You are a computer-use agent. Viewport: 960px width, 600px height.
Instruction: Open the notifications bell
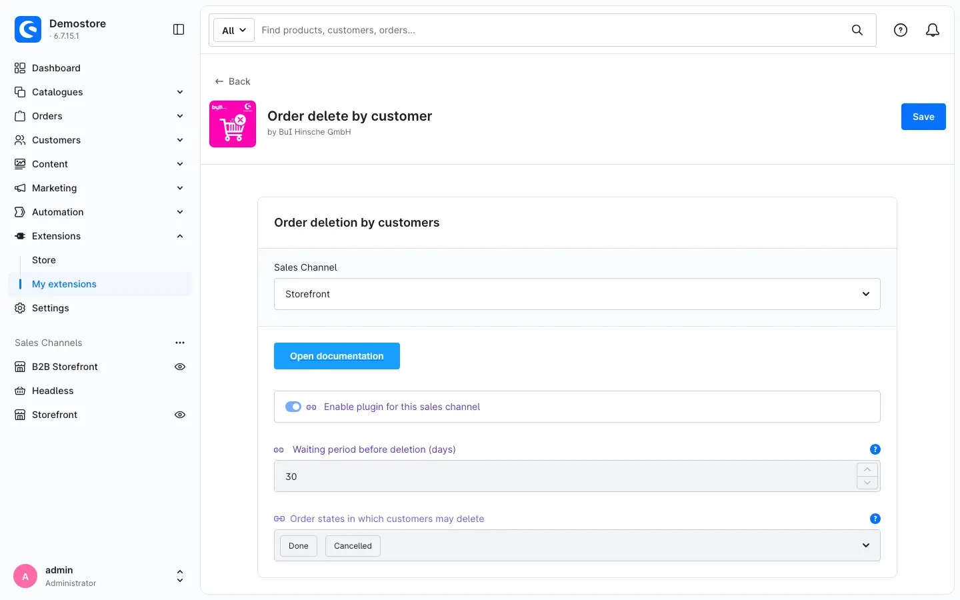[x=933, y=30]
